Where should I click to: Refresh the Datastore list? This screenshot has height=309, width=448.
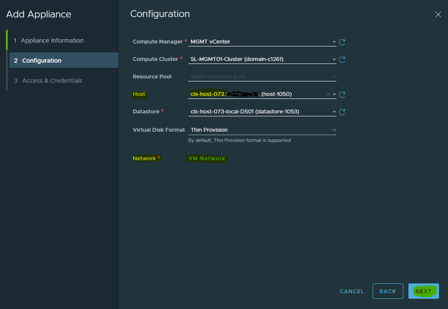tap(342, 112)
